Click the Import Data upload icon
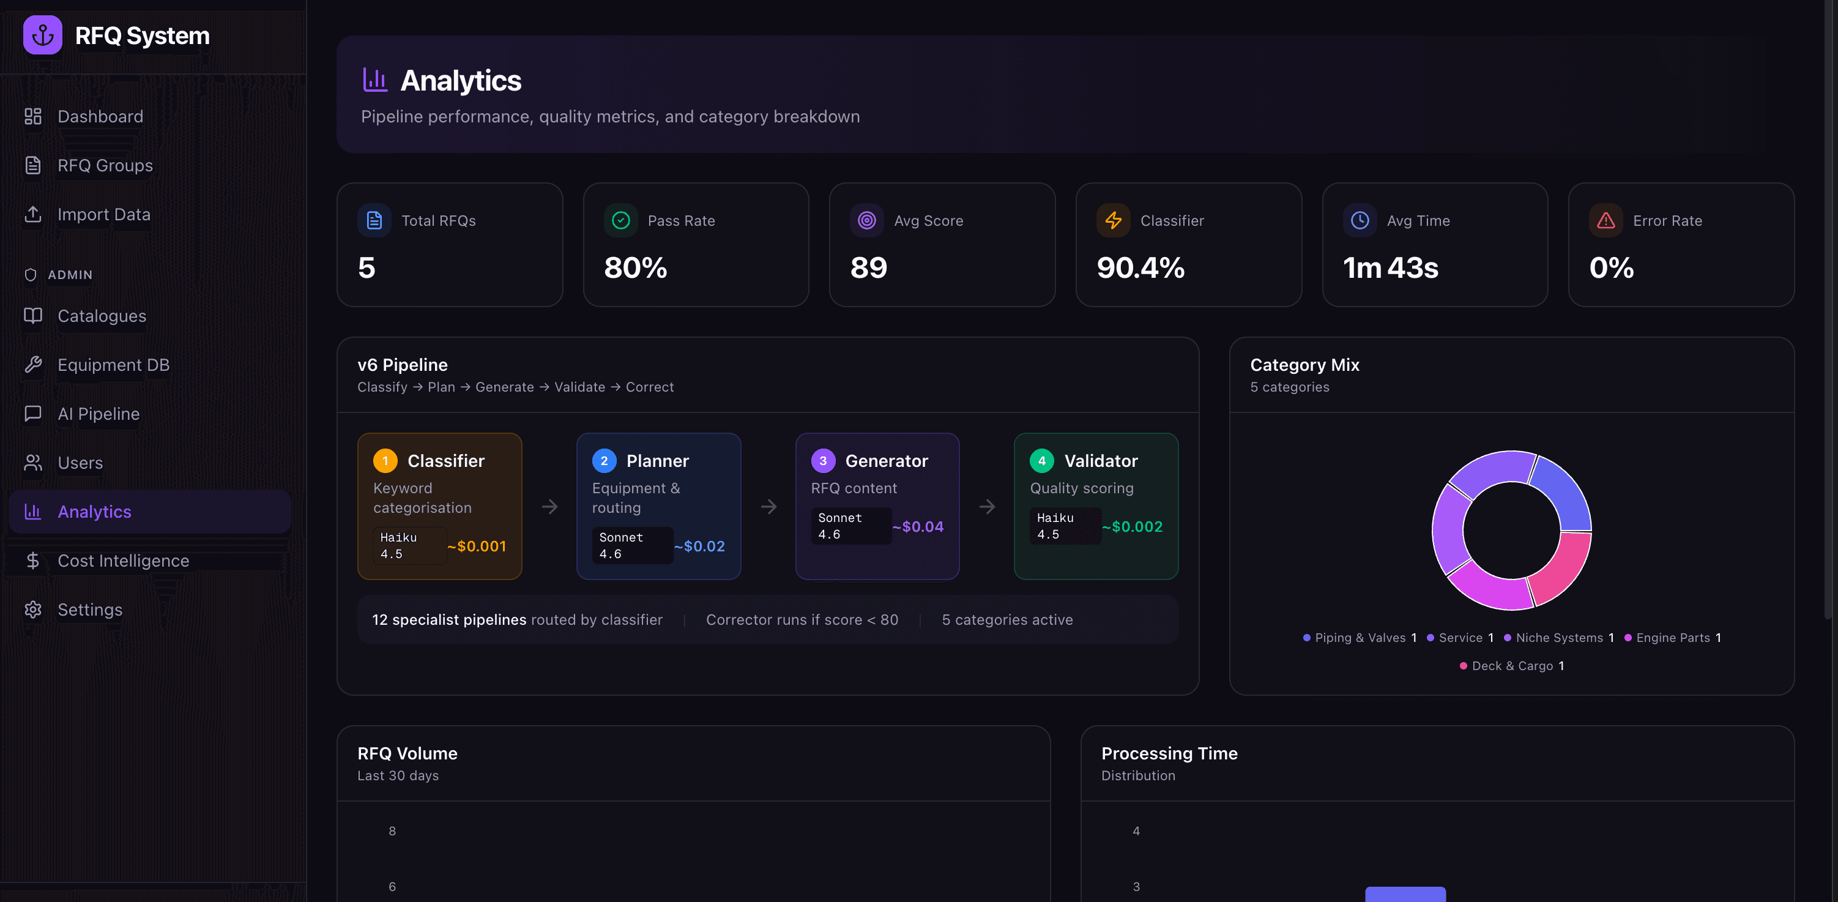The height and width of the screenshot is (902, 1838). (33, 214)
